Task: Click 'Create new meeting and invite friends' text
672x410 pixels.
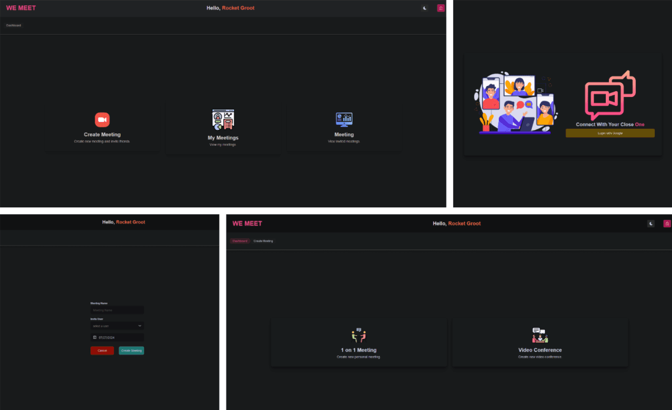Action: [102, 141]
